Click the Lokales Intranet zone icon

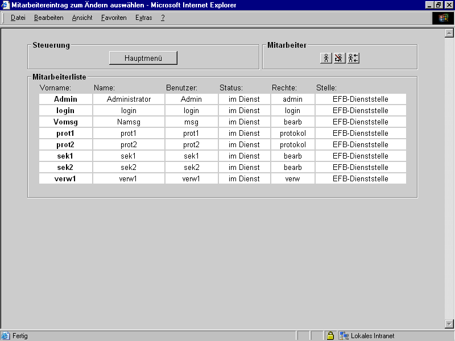(x=344, y=336)
